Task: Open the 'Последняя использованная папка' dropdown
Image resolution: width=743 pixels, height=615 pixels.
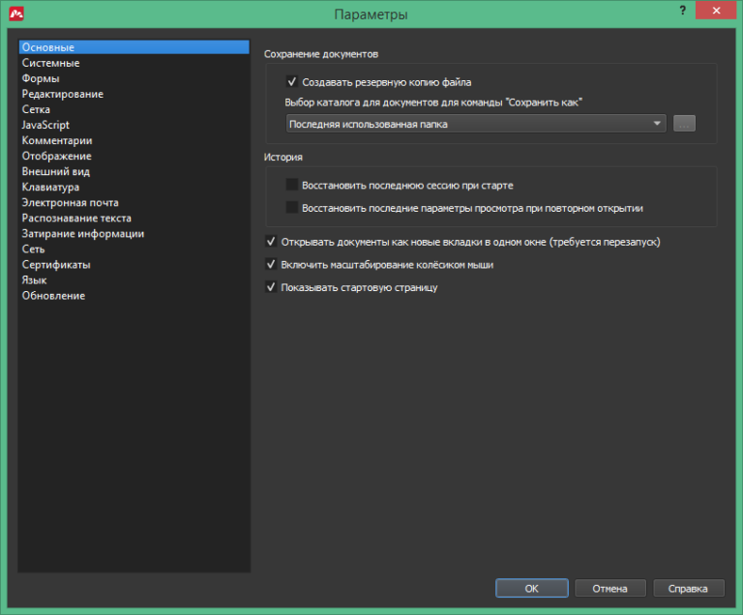Action: 476,124
